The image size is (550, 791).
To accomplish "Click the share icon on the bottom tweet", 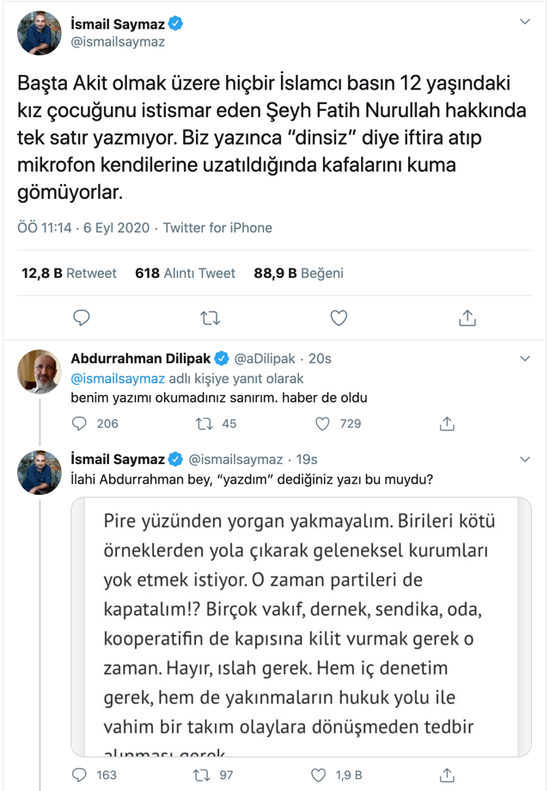I will (x=446, y=774).
